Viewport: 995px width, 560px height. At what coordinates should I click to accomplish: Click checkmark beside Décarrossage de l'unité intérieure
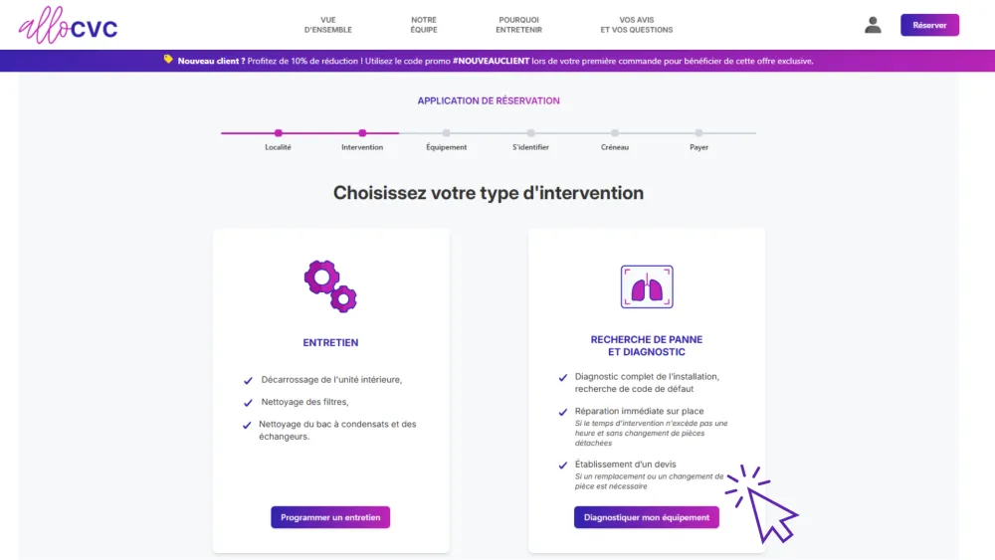coord(248,381)
